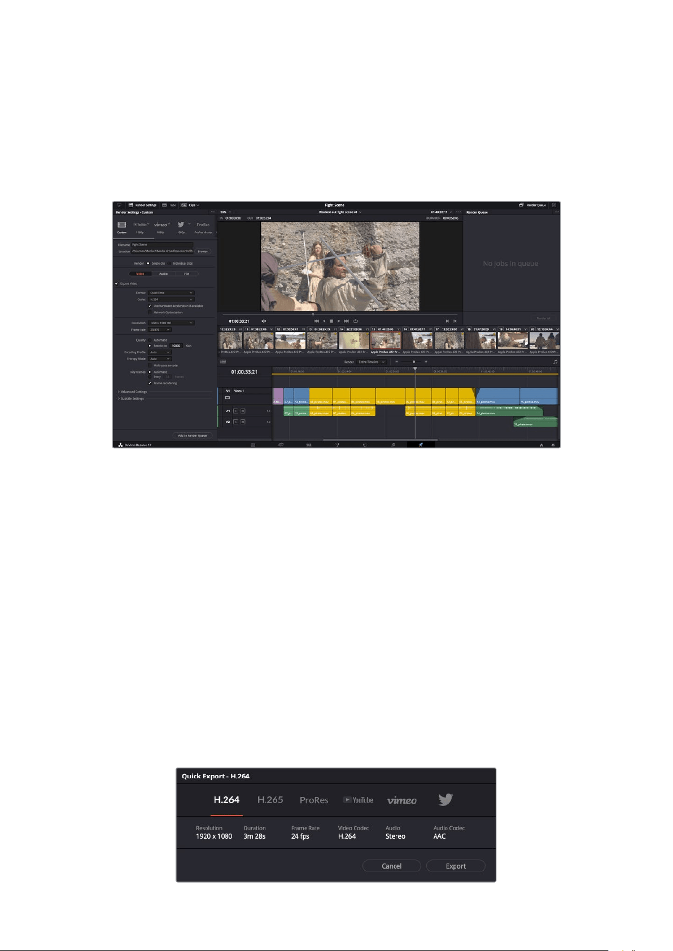Open the Resolution dropdown
673x951 pixels.
pyautogui.click(x=171, y=323)
